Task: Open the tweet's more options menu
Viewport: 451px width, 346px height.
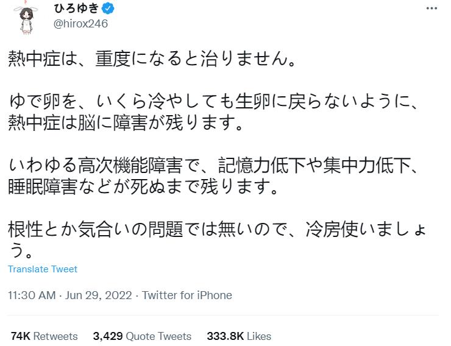Action: click(432, 10)
